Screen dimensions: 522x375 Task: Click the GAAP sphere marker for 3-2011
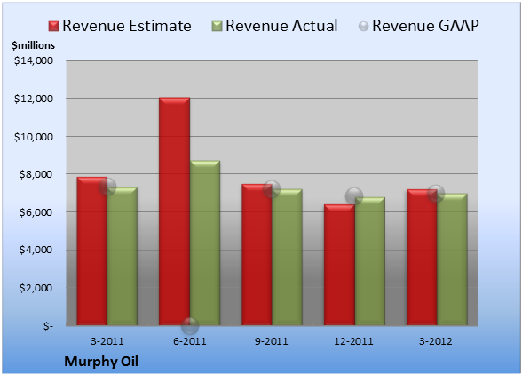click(107, 187)
